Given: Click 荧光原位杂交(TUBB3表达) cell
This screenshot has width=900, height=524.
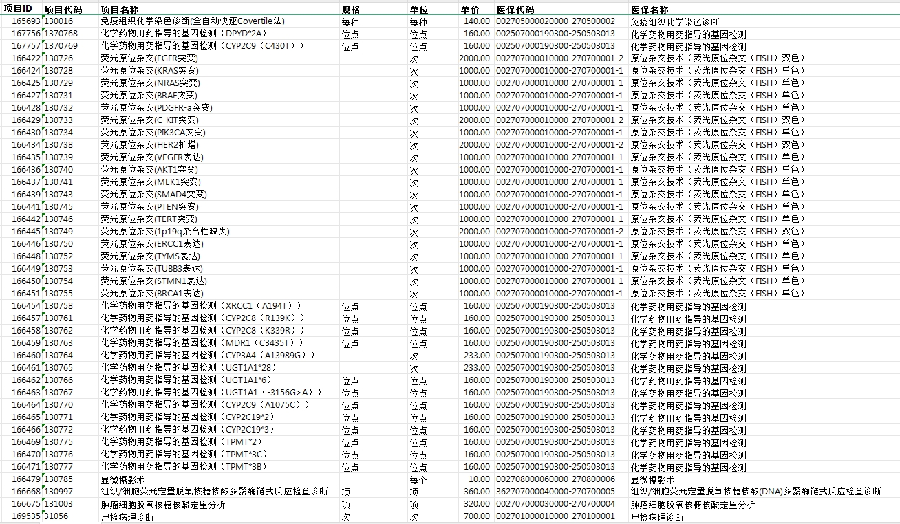Looking at the screenshot, I should (x=151, y=269).
